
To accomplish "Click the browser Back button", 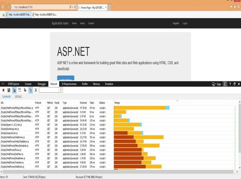I will point(3,7).
